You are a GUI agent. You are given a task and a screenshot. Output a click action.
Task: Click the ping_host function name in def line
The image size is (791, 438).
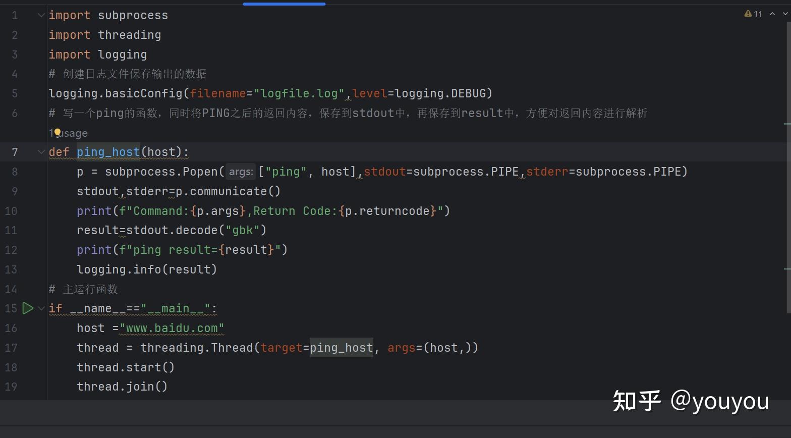(108, 152)
